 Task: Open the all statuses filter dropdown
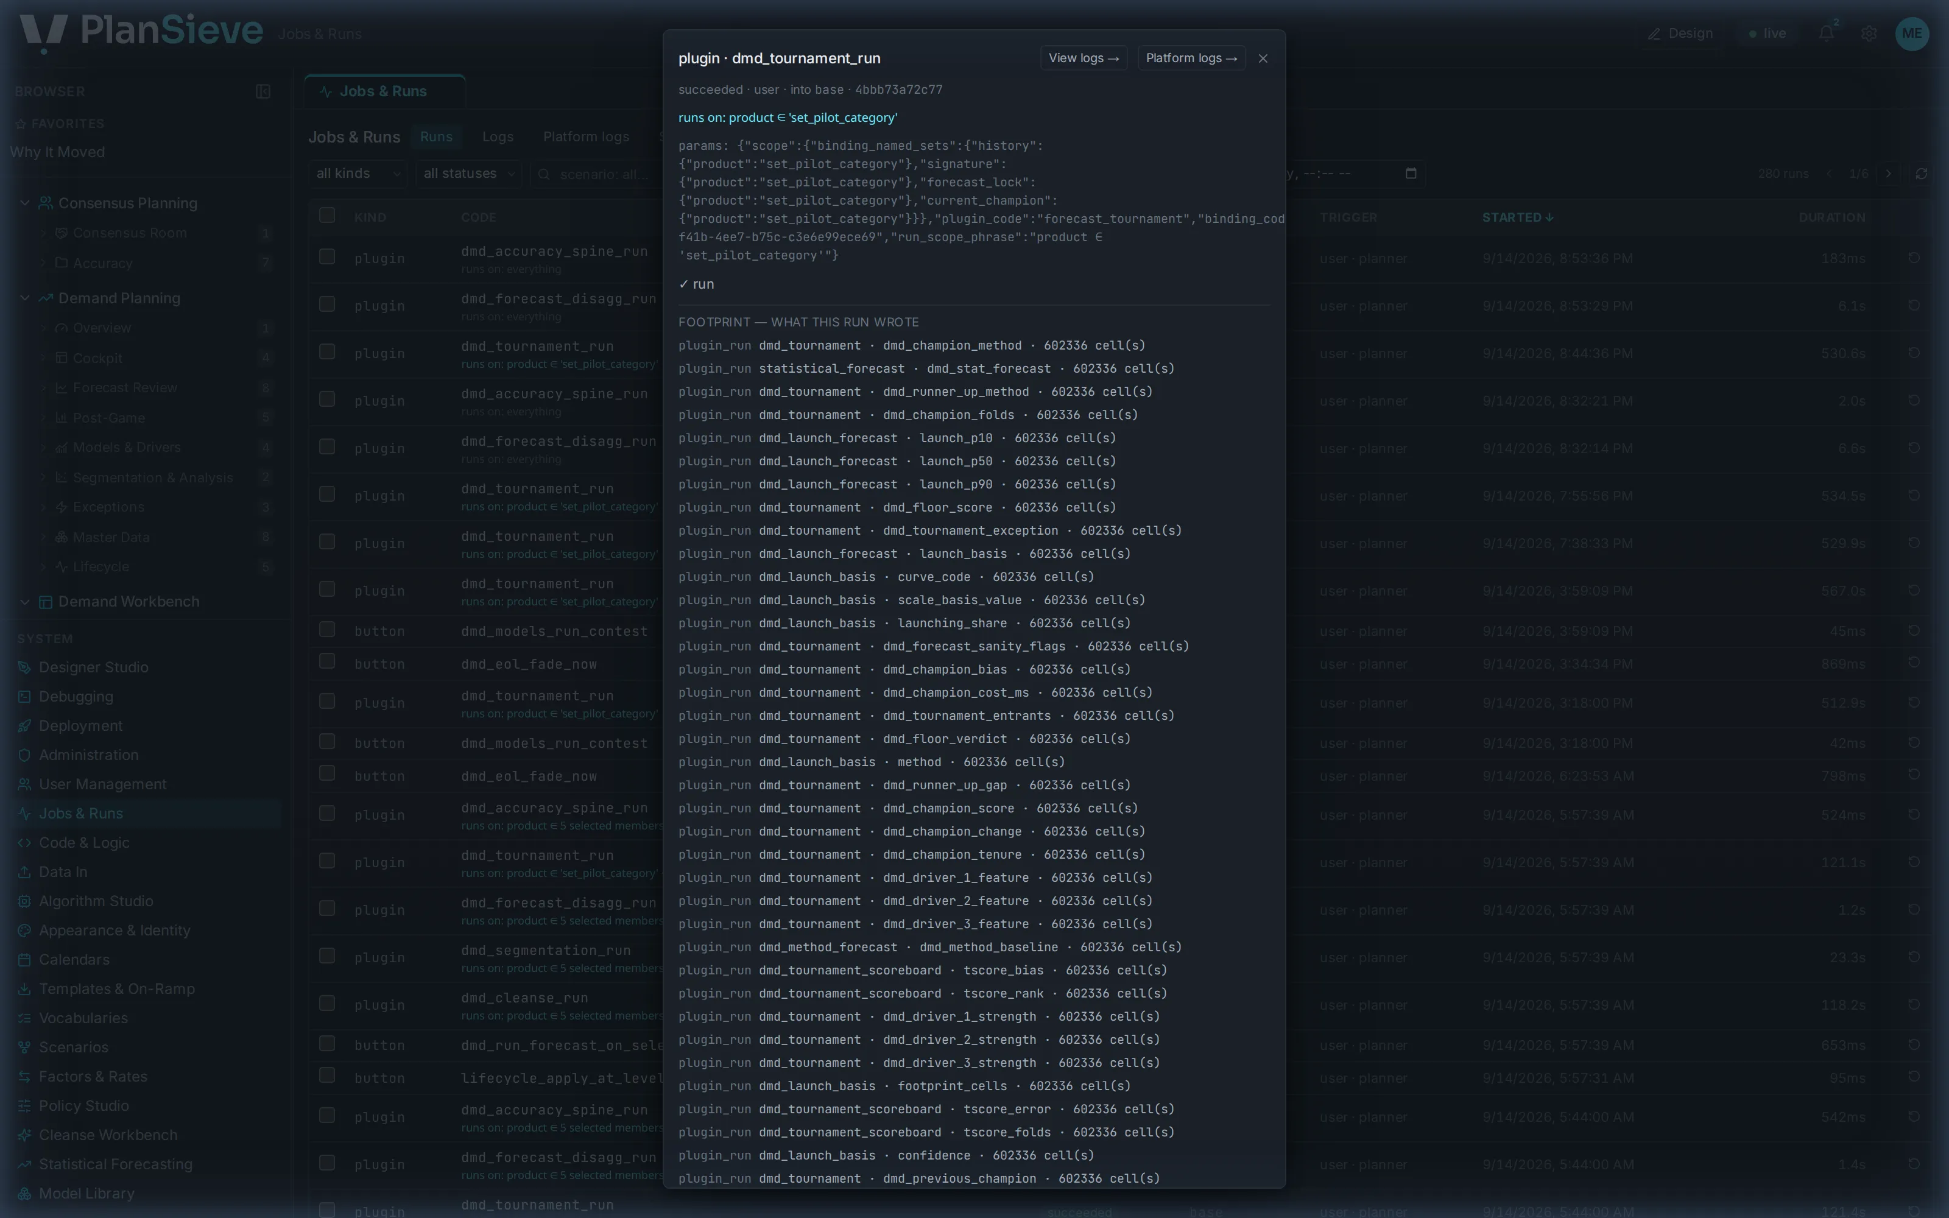coord(469,173)
